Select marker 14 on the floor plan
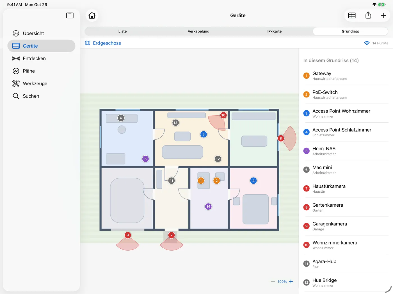Image resolution: width=393 pixels, height=294 pixels. (x=208, y=206)
